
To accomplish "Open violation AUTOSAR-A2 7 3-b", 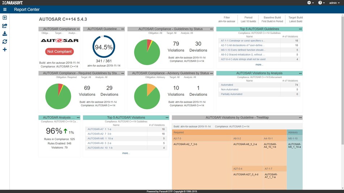I will [x=99, y=134].
